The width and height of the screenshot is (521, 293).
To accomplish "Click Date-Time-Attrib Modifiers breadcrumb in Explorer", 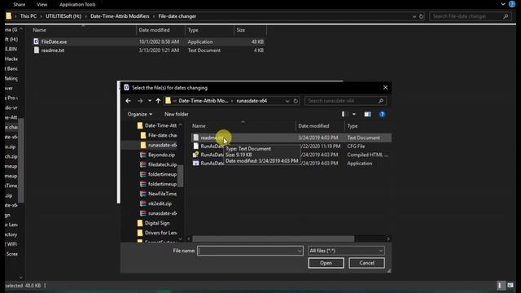I will (120, 16).
